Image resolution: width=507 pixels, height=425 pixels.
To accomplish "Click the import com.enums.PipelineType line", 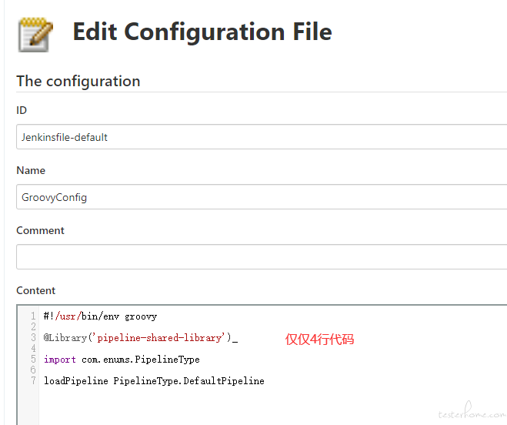I will pyautogui.click(x=122, y=360).
